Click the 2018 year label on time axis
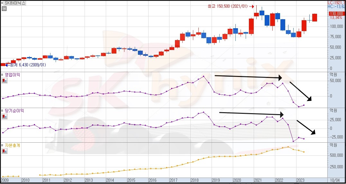 tap(195, 180)
